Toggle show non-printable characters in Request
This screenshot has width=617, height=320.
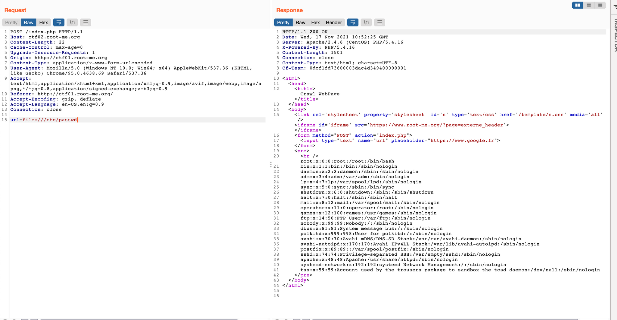tap(72, 22)
